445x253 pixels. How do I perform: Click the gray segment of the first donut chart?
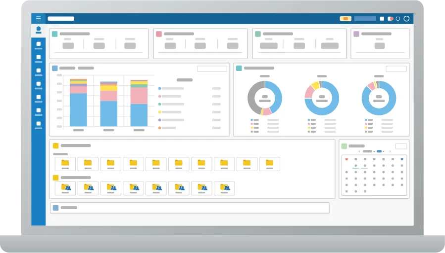(252, 98)
